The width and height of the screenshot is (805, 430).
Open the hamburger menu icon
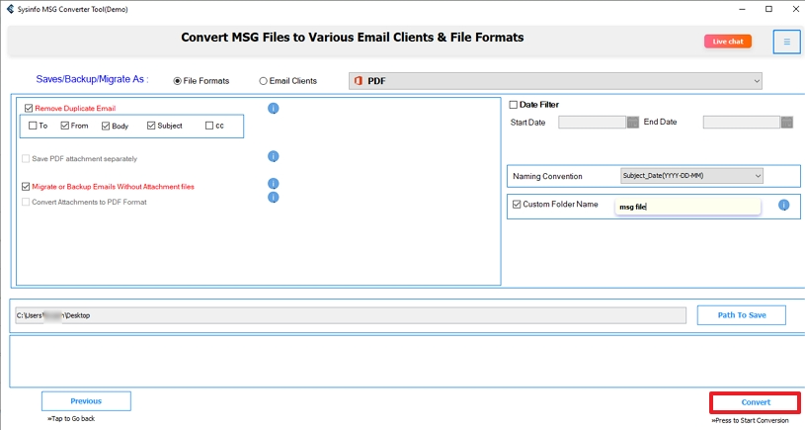point(786,42)
